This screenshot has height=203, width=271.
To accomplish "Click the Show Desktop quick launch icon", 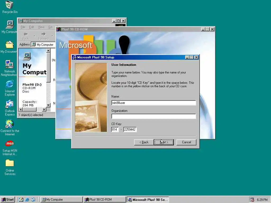I will [x=21, y=200].
